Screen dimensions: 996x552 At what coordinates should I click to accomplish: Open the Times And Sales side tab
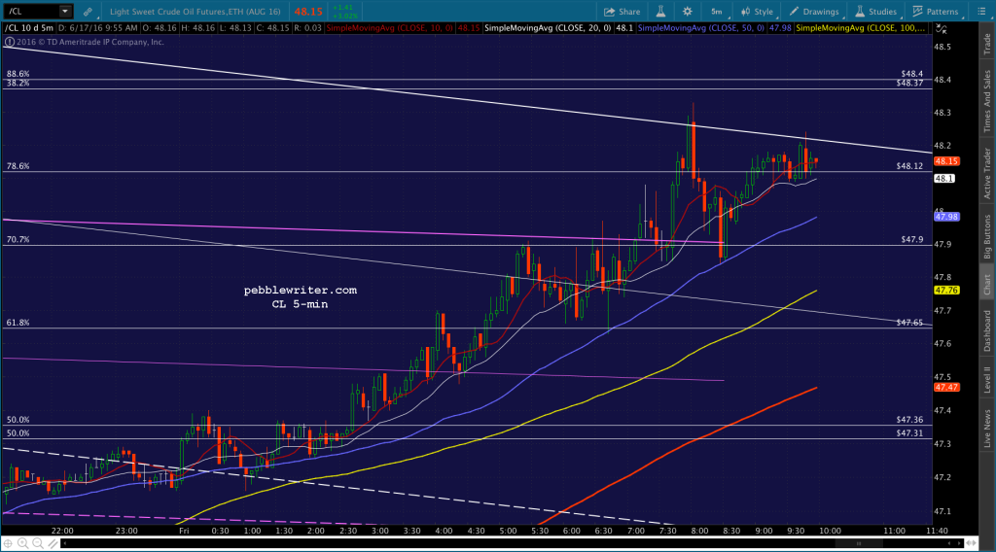(x=986, y=101)
